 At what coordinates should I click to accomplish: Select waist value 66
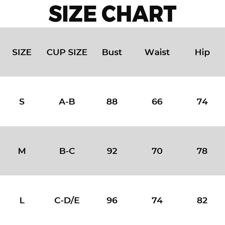[x=157, y=102]
